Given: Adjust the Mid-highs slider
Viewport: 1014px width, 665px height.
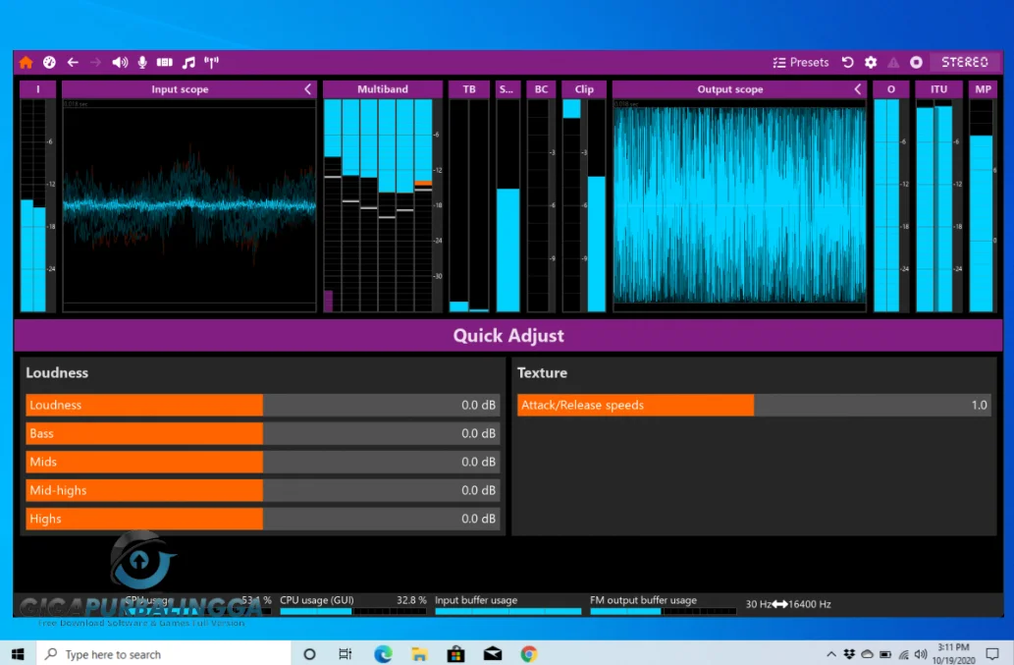Looking at the screenshot, I should coord(262,490).
